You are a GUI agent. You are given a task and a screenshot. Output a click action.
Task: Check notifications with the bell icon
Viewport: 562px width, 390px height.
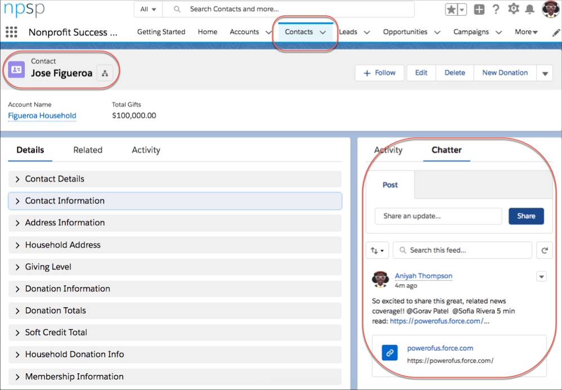click(530, 8)
